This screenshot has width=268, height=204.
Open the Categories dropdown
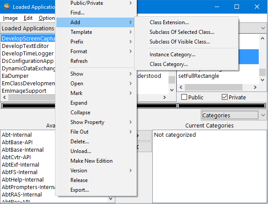[x=234, y=115]
